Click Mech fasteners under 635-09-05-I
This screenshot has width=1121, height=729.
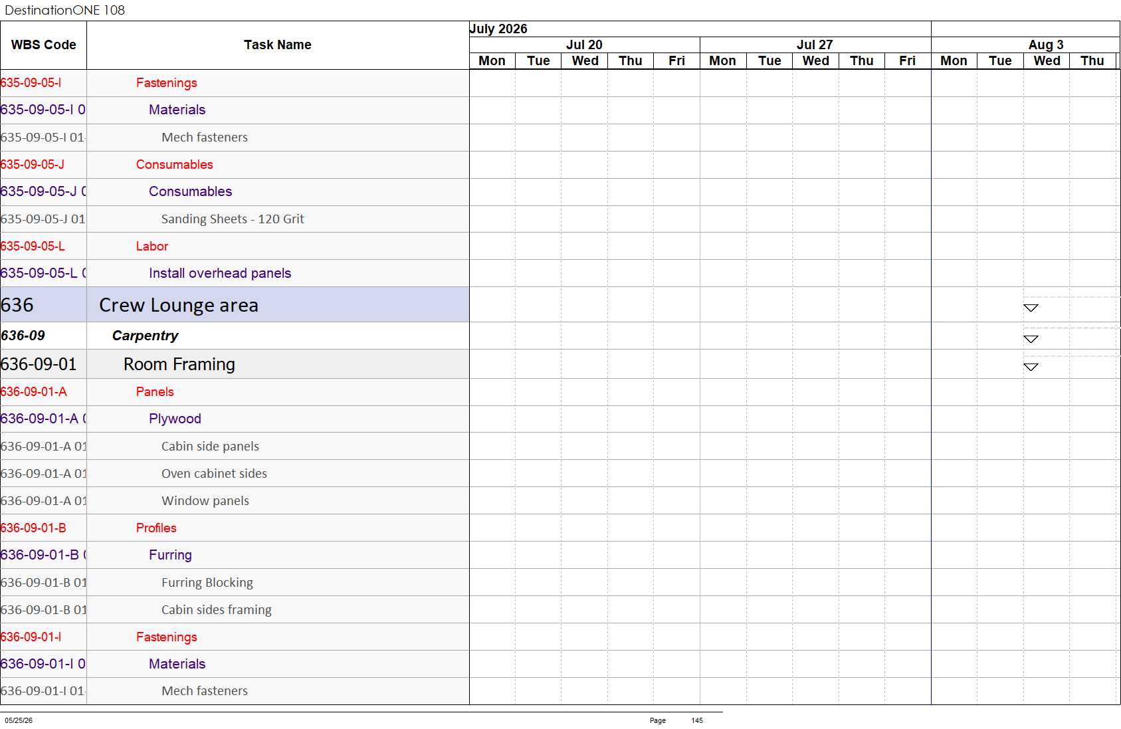coord(205,138)
